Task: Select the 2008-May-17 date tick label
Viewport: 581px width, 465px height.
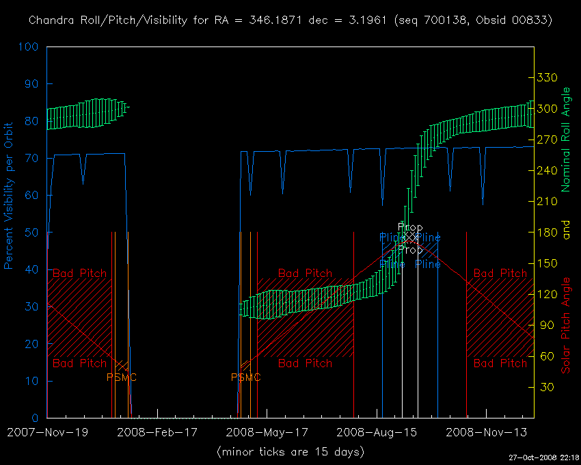Action: (x=267, y=432)
